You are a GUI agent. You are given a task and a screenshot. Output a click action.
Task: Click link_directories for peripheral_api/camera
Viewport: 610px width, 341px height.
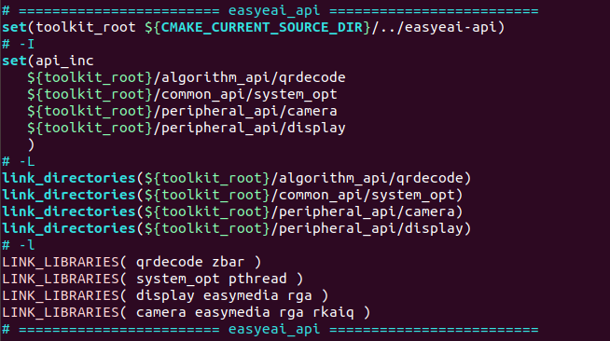pyautogui.click(x=232, y=211)
